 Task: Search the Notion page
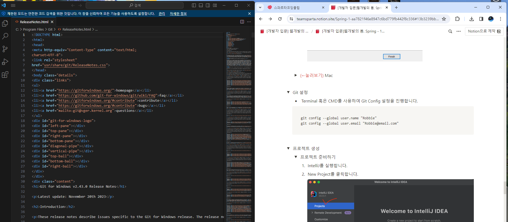point(450,31)
